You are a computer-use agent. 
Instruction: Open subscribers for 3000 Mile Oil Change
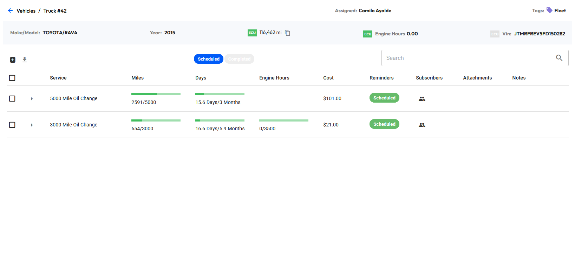[422, 125]
